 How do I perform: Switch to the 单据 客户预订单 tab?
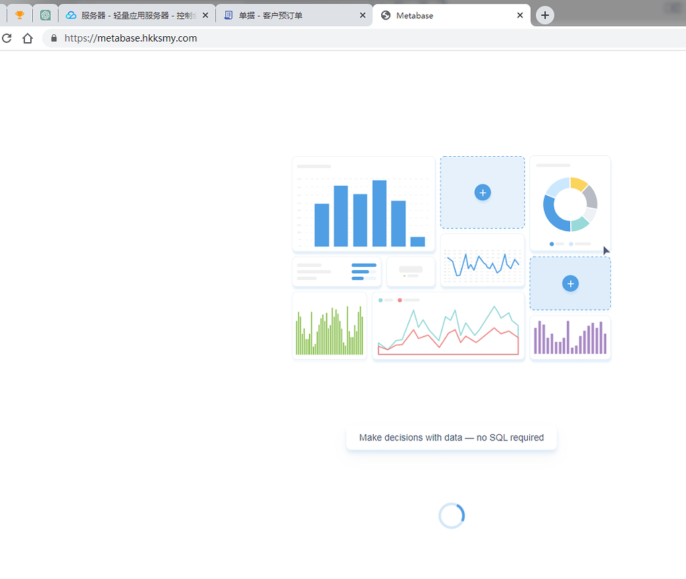(x=288, y=15)
